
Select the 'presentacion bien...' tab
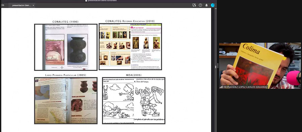(x=21, y=5)
